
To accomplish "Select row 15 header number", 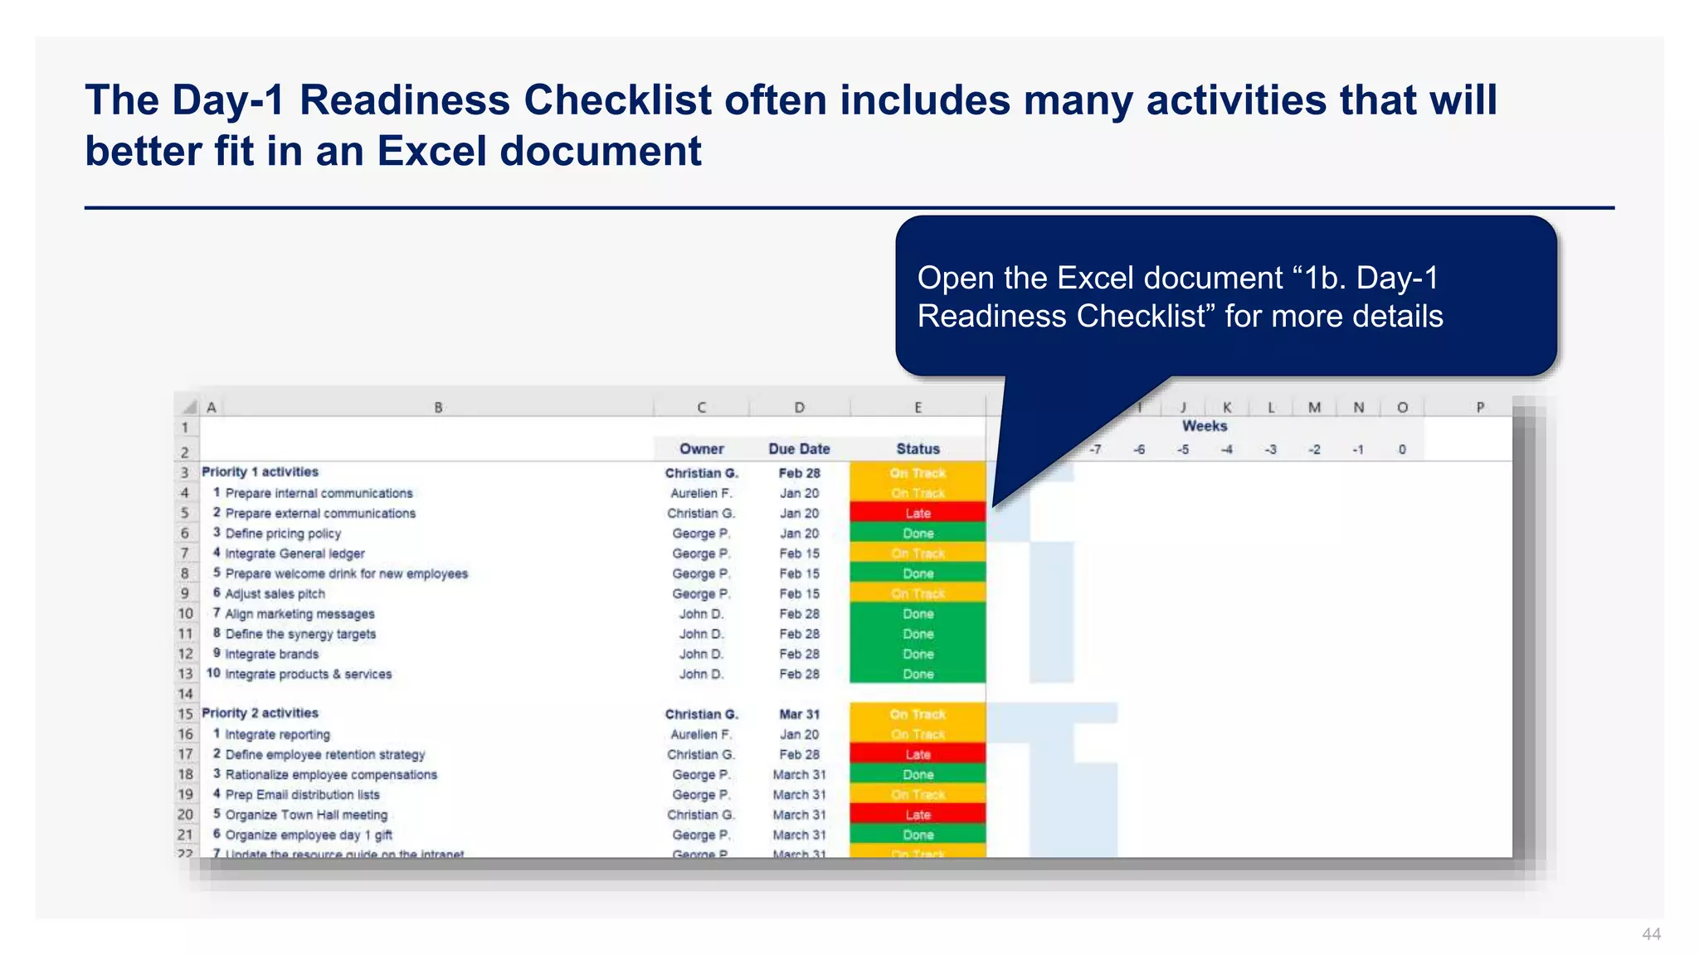I will click(185, 714).
